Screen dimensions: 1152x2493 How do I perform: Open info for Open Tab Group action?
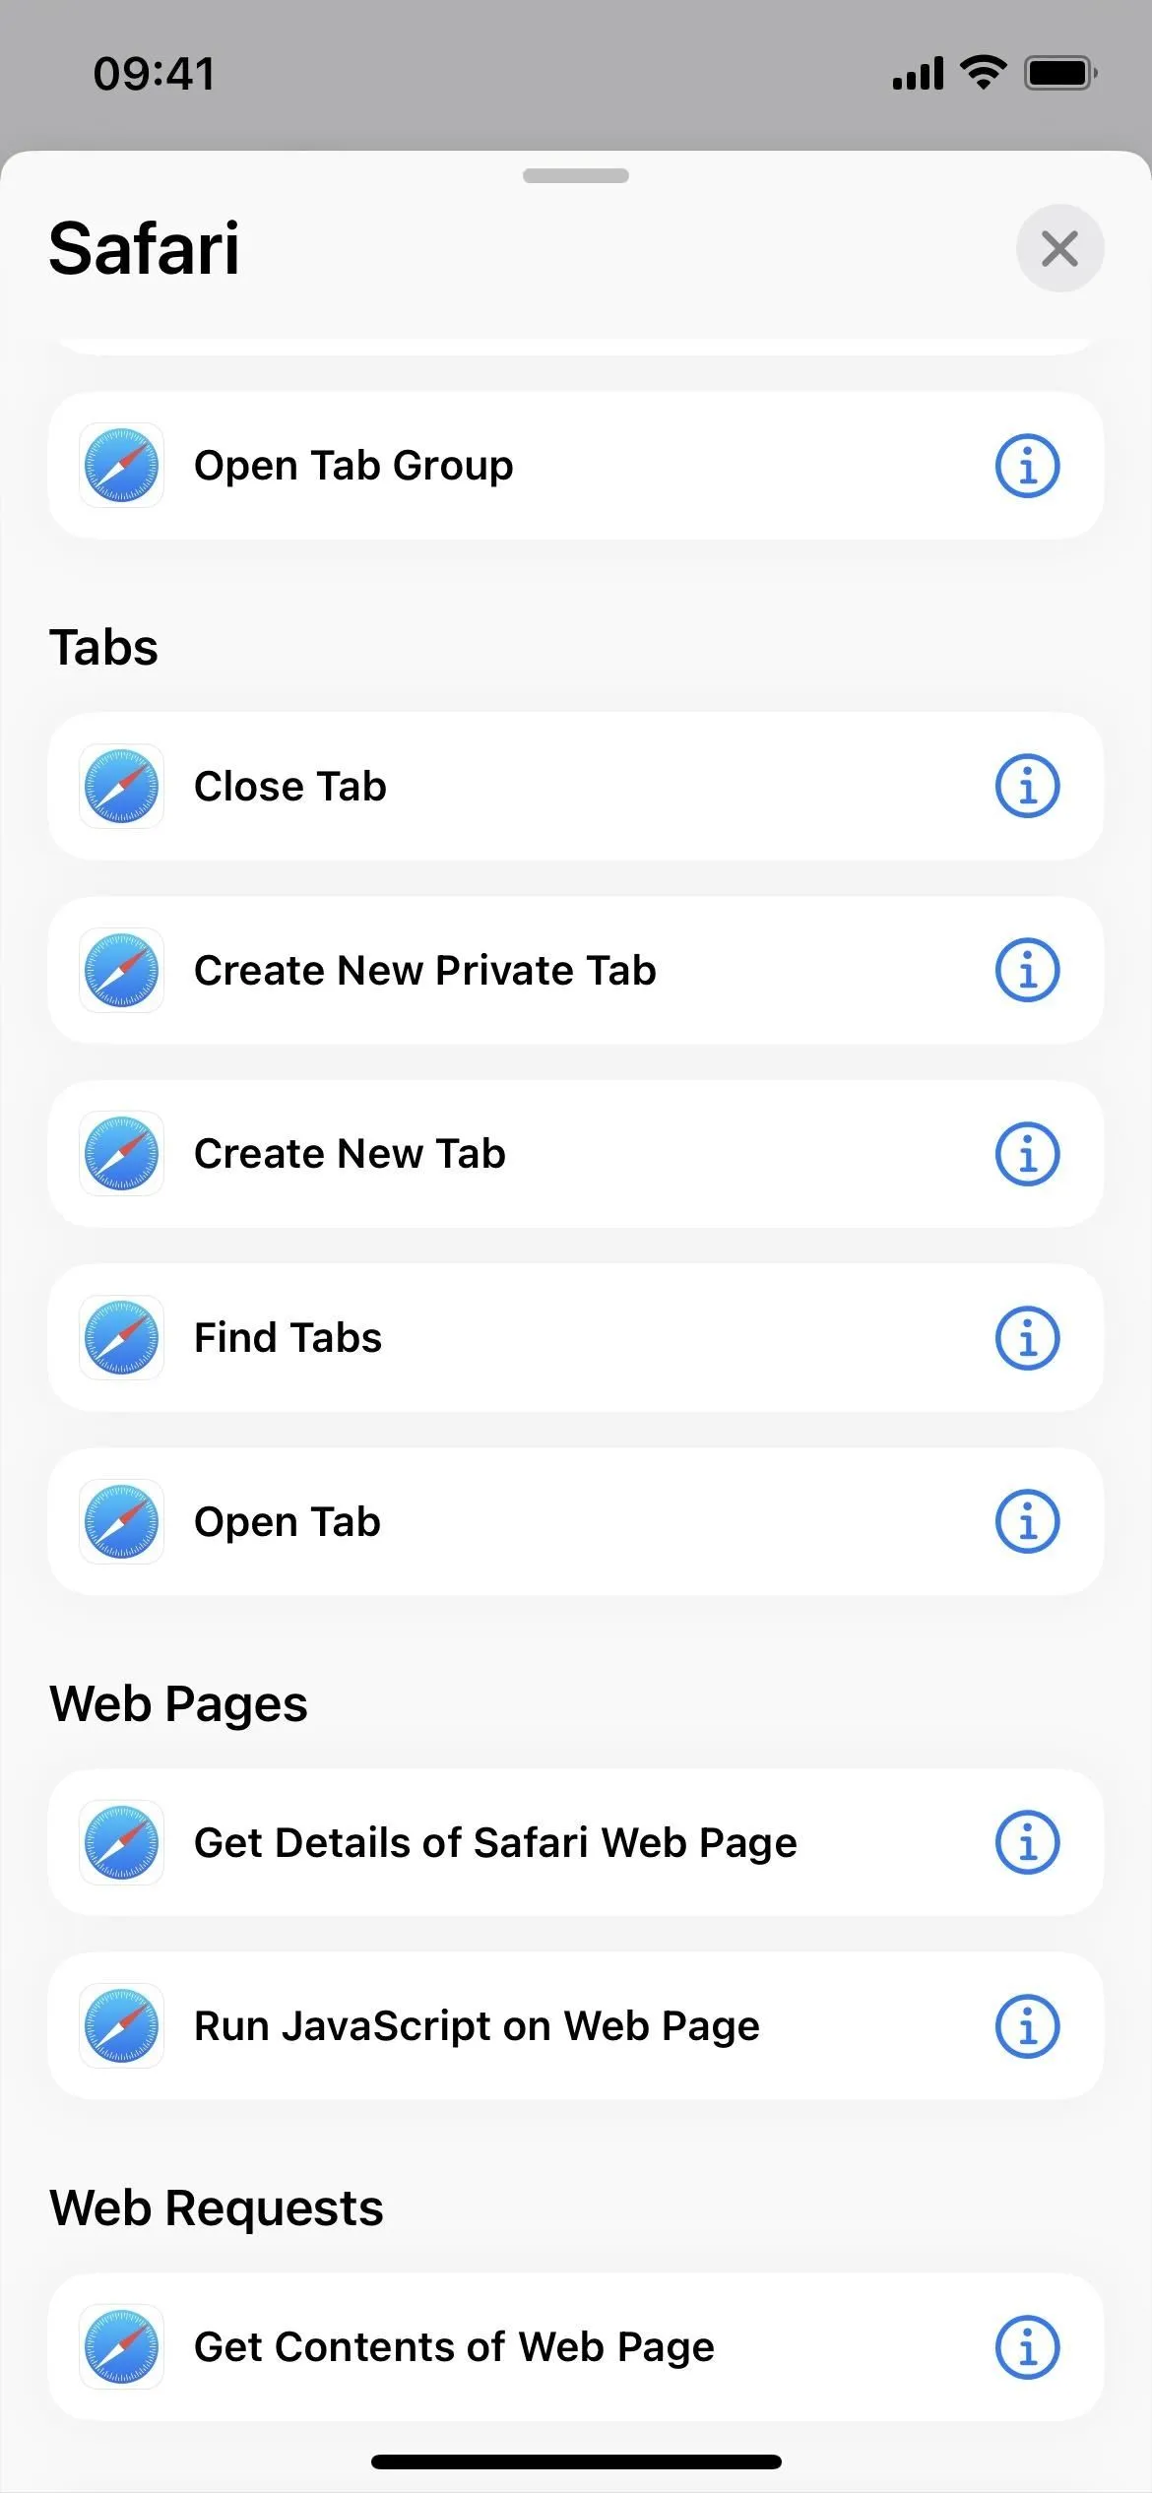point(1027,466)
